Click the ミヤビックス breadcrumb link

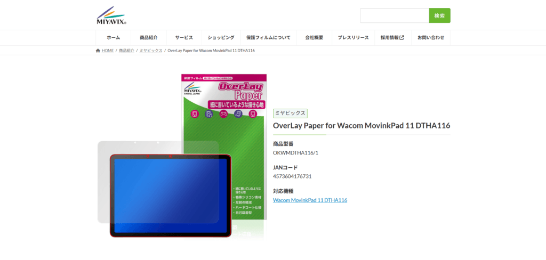pos(151,51)
